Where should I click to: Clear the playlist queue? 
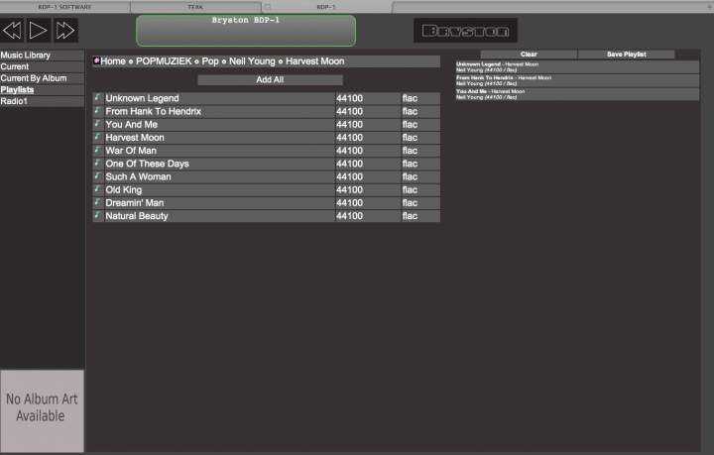pyautogui.click(x=529, y=55)
